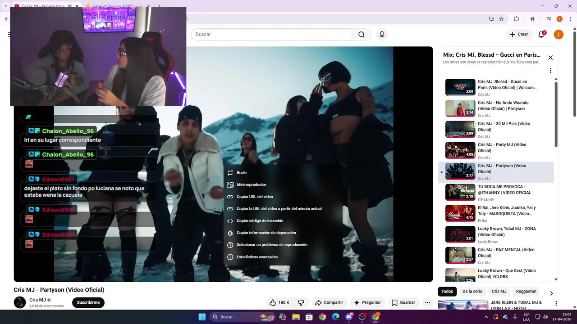Image resolution: width=577 pixels, height=324 pixels.
Task: Play Cris MJ - Party MJ video
Action: pyautogui.click(x=496, y=151)
